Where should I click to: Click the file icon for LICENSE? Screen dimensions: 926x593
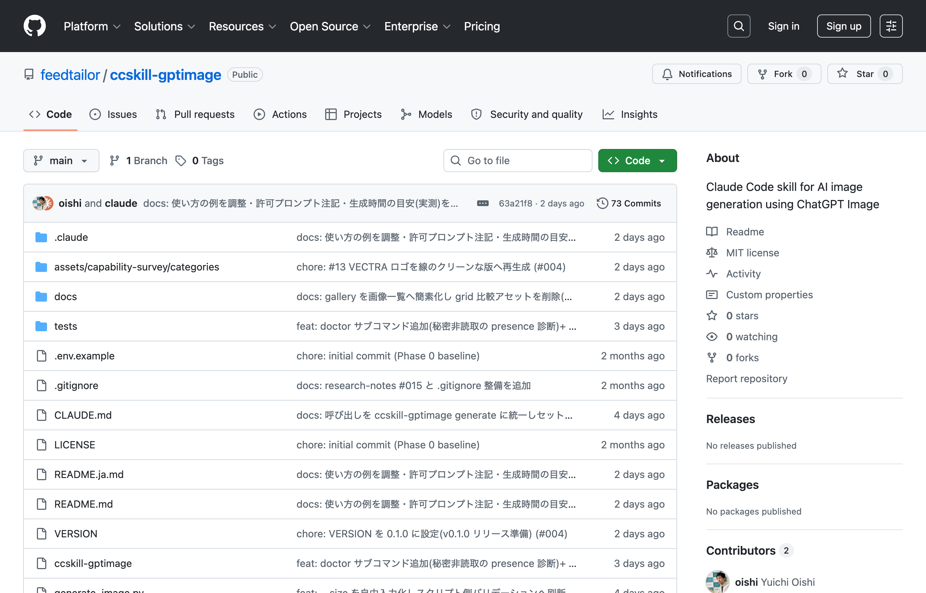click(41, 445)
